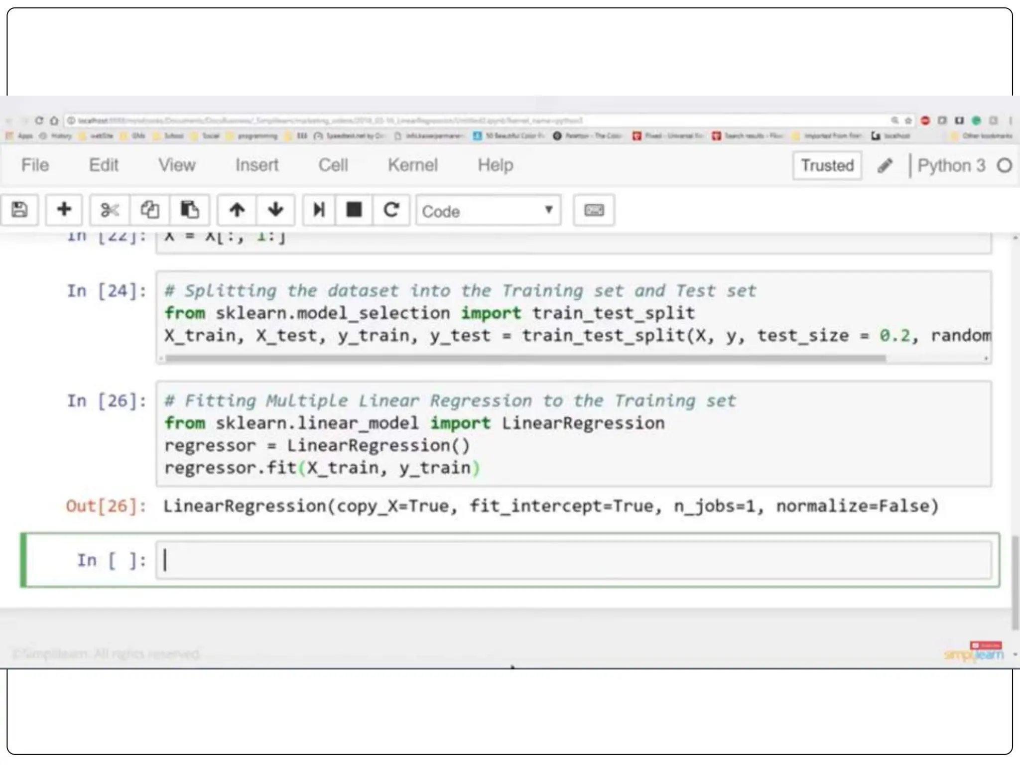The width and height of the screenshot is (1020, 765).
Task: Click the save notebook icon
Action: pyautogui.click(x=19, y=210)
